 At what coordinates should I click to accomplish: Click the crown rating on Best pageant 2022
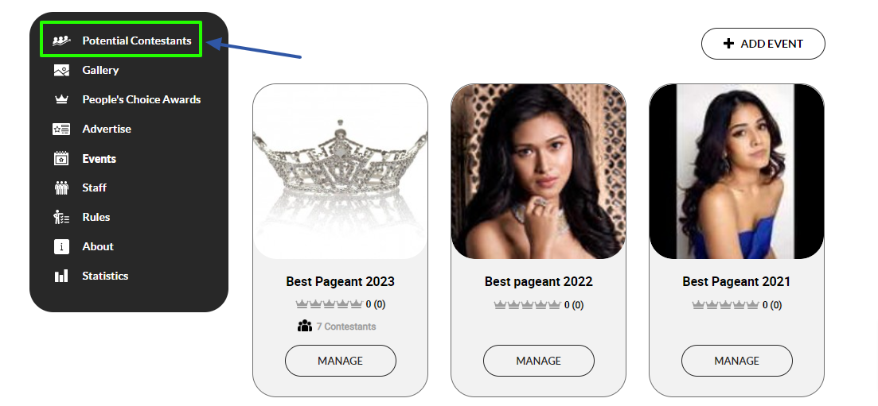tap(528, 305)
